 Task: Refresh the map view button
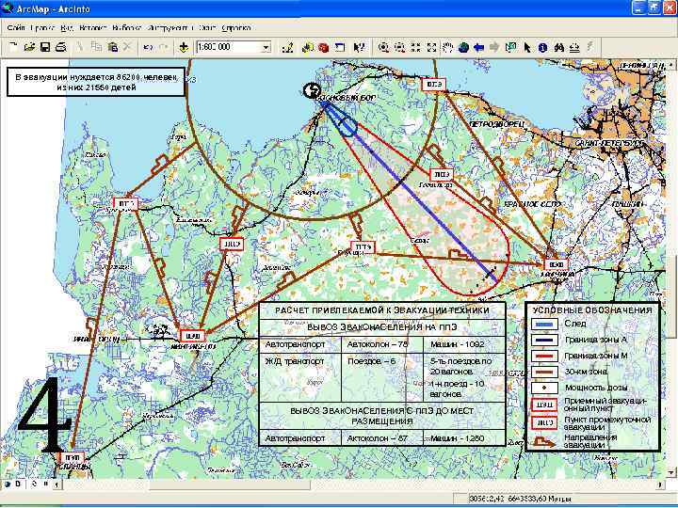34,484
